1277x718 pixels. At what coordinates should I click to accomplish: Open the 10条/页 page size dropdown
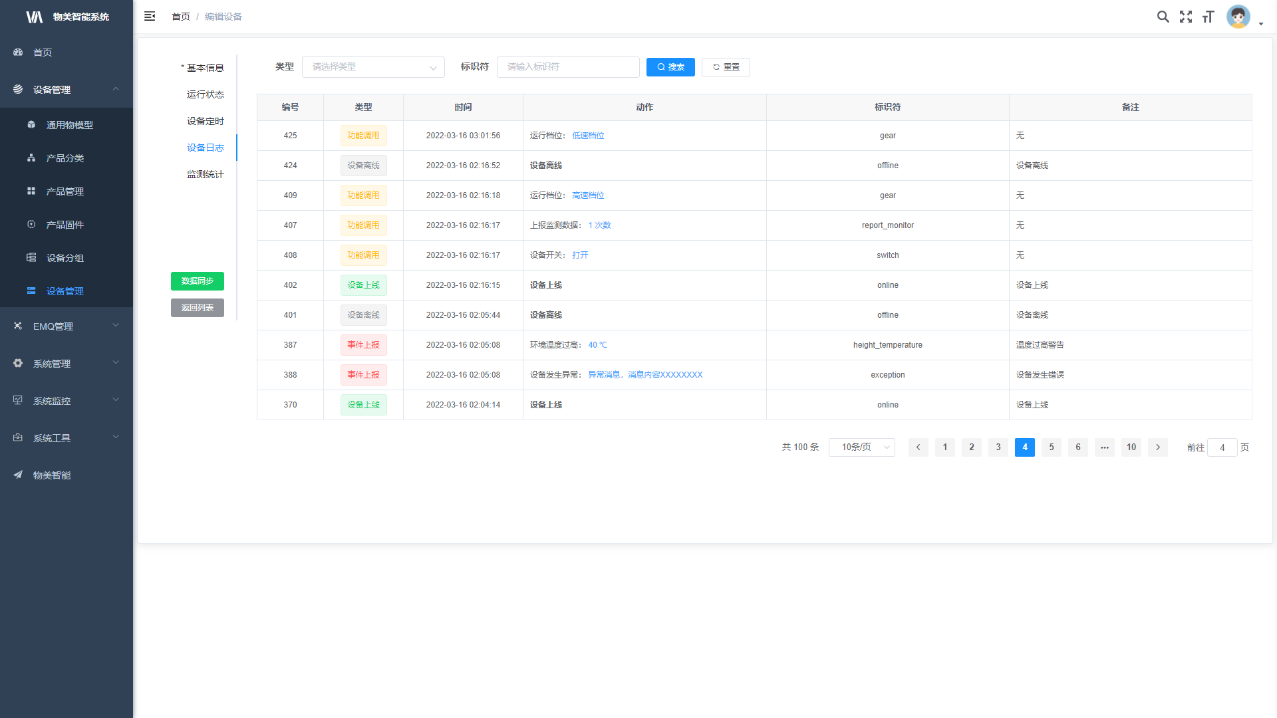pyautogui.click(x=861, y=447)
